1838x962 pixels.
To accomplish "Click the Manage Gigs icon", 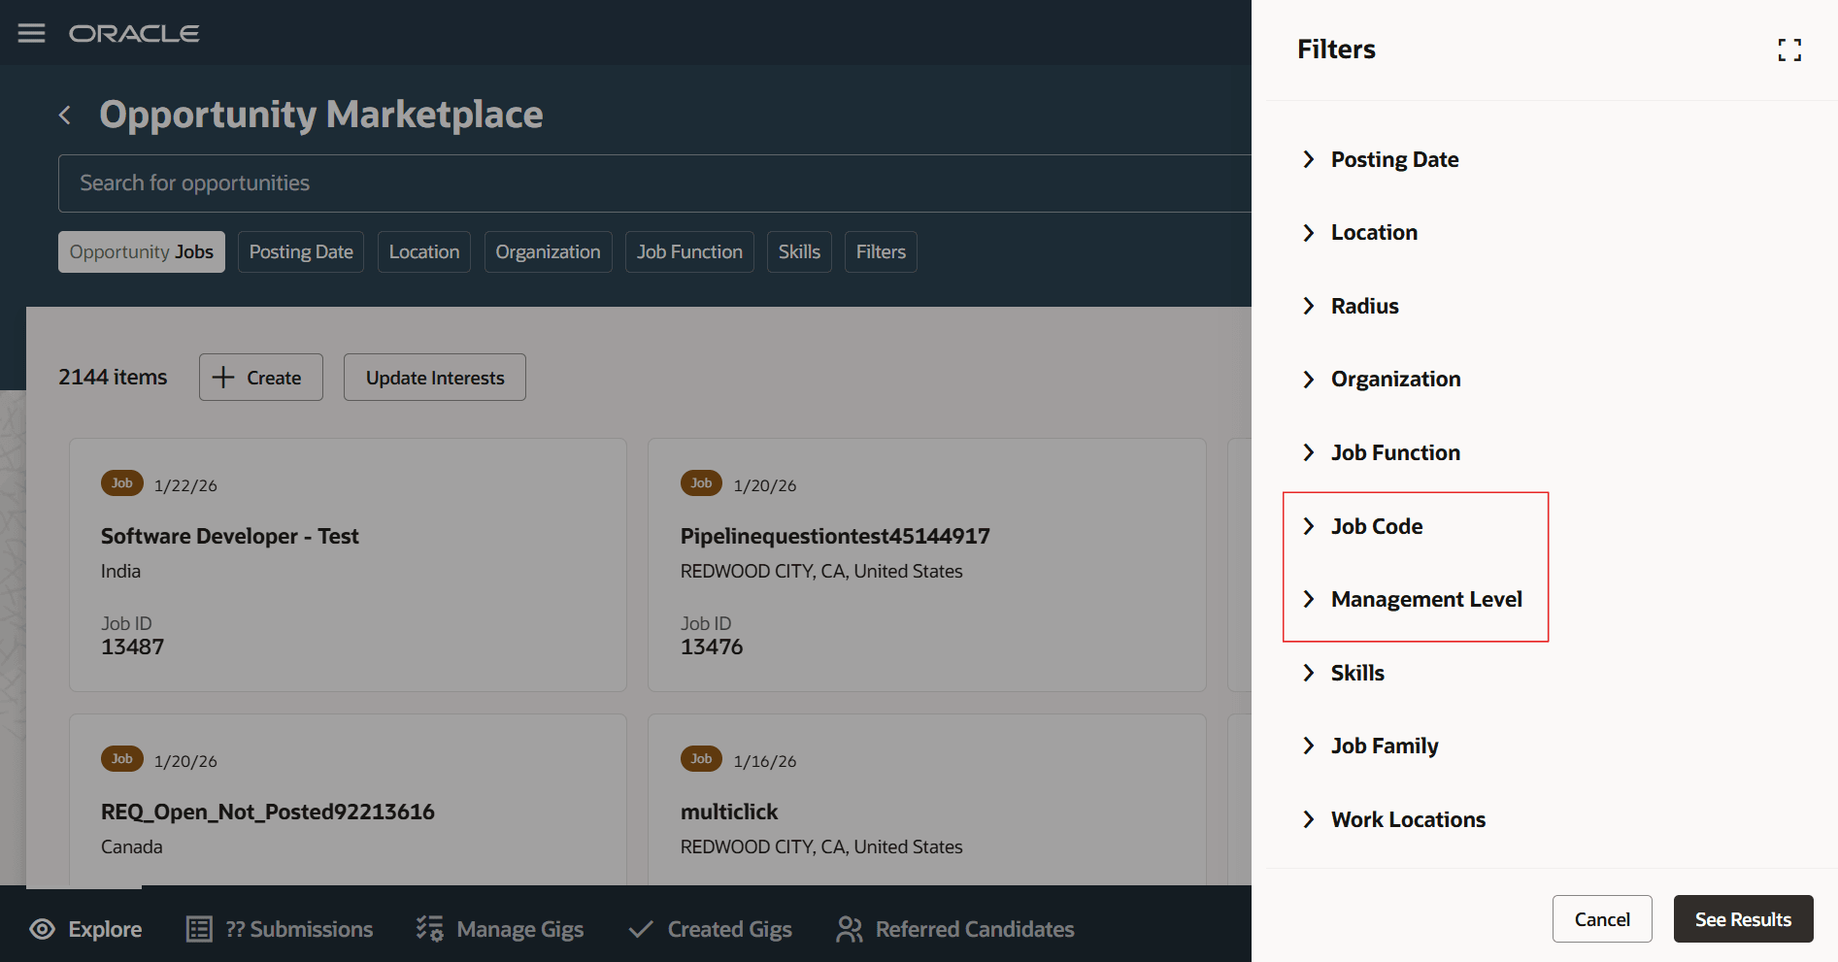I will [430, 929].
